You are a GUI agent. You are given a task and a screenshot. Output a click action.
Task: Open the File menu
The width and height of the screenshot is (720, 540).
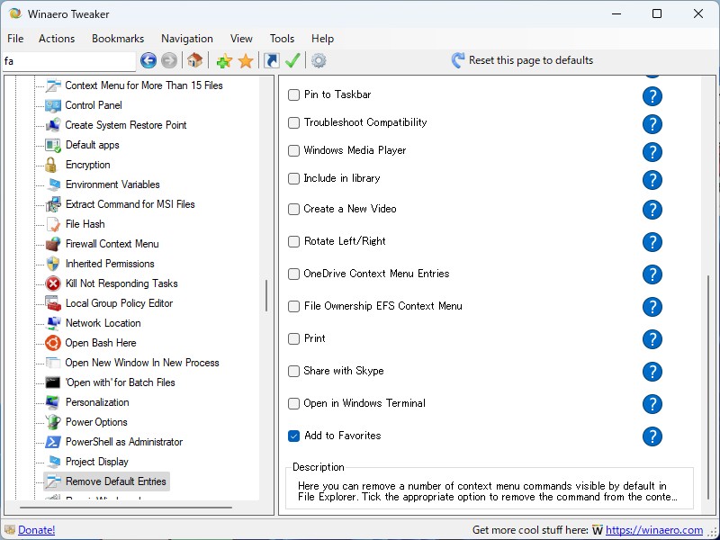point(15,39)
